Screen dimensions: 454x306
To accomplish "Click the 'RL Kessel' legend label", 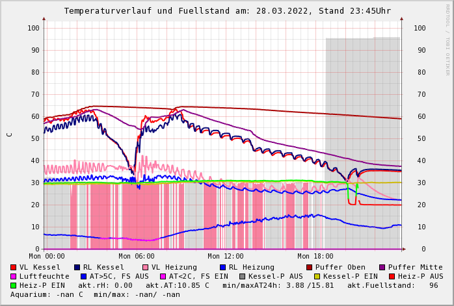I will [x=103, y=267].
